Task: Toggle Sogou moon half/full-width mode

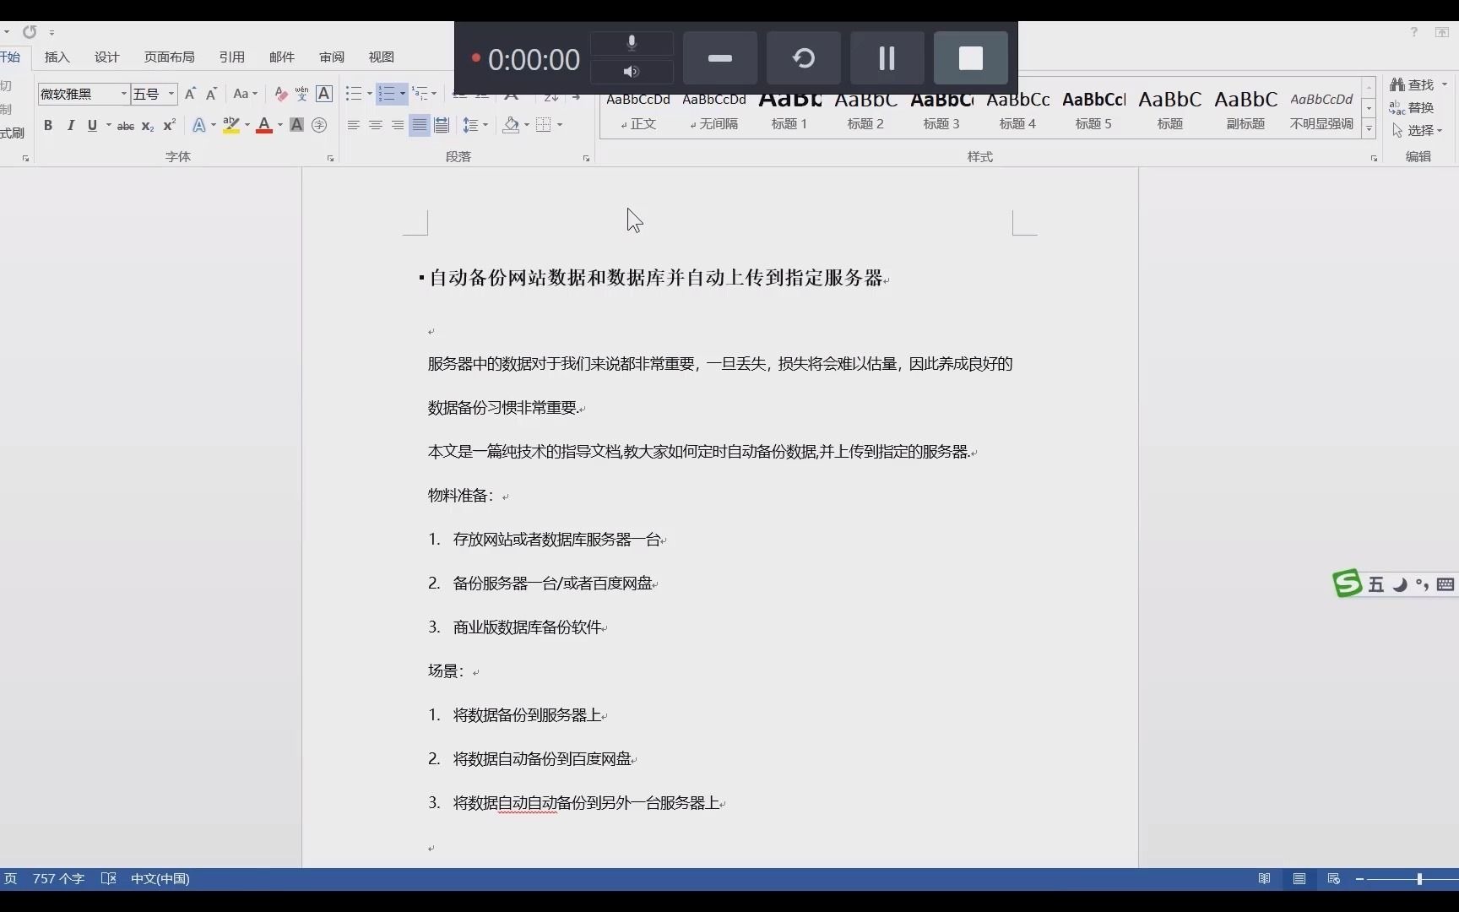Action: [x=1400, y=584]
